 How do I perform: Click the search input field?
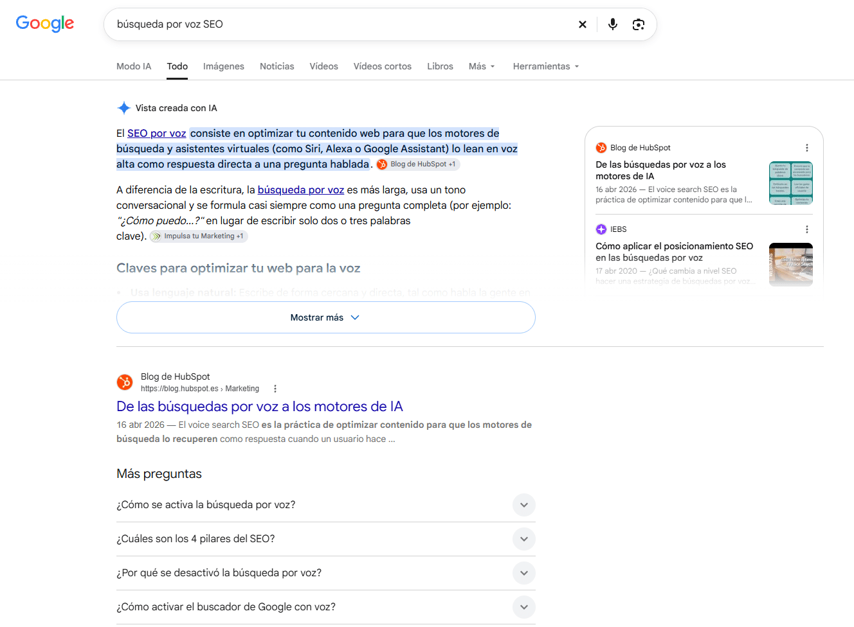[341, 24]
